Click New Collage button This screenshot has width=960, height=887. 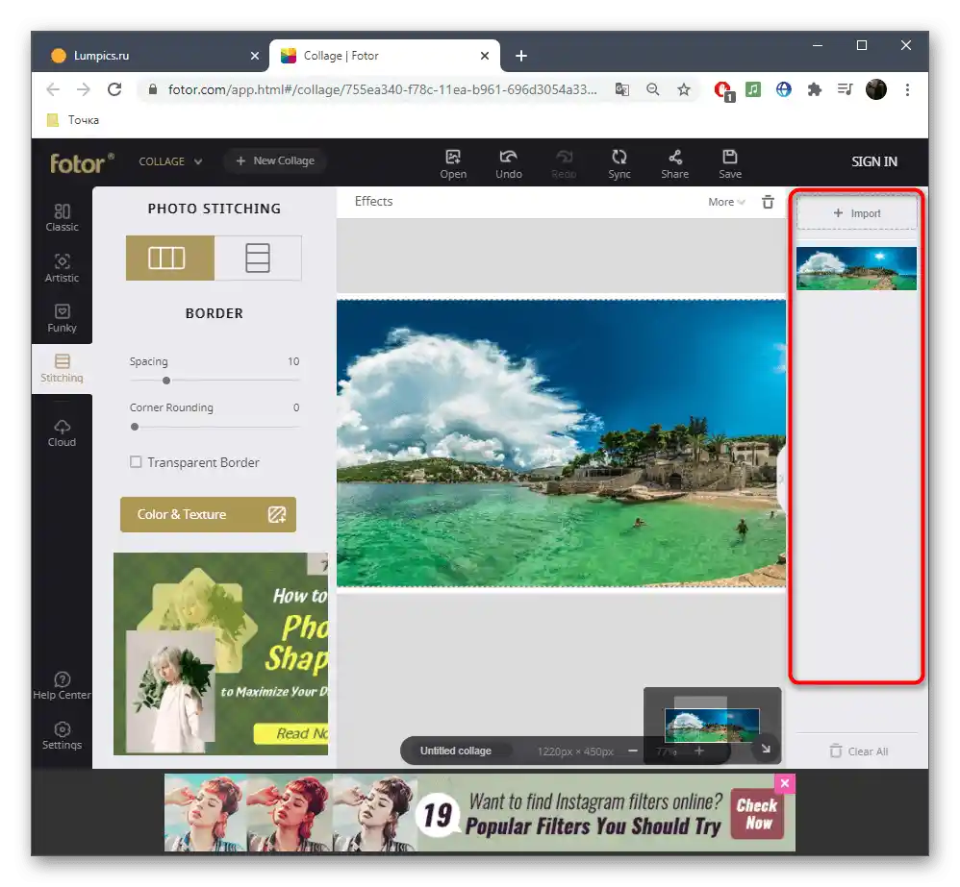pos(275,160)
